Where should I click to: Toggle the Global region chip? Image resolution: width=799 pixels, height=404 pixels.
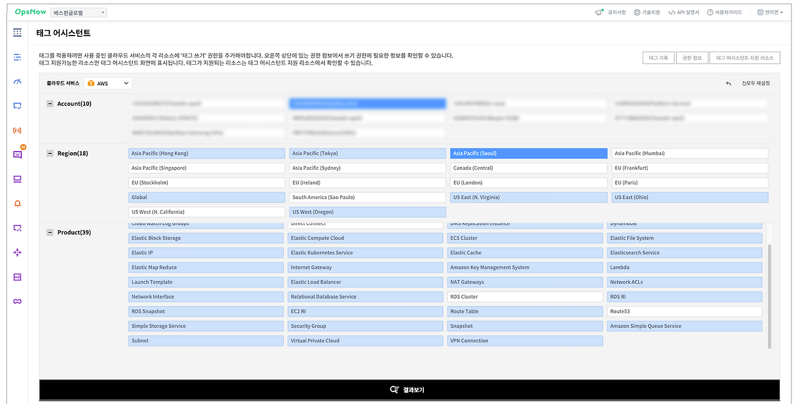[x=206, y=198]
